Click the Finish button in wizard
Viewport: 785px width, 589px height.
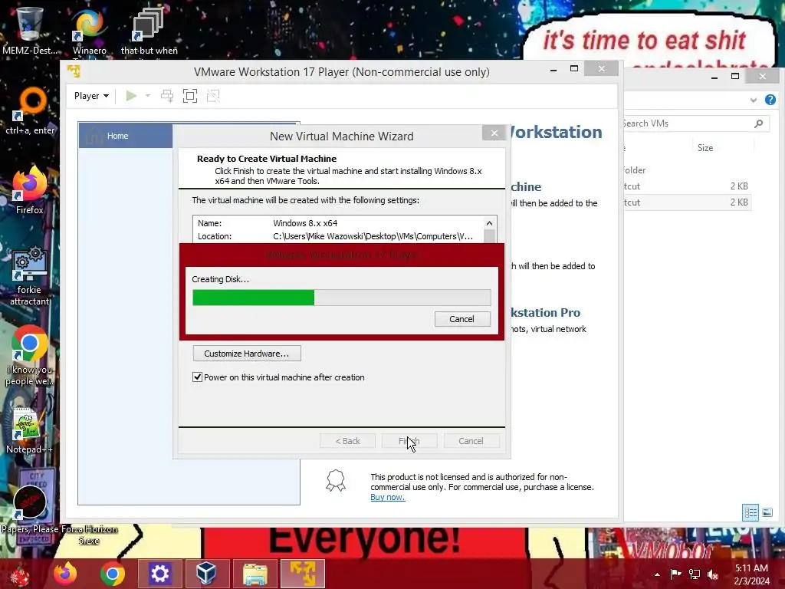coord(409,441)
